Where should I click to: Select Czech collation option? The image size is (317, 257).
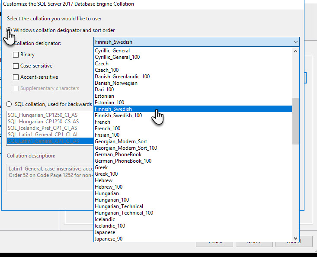(193, 64)
